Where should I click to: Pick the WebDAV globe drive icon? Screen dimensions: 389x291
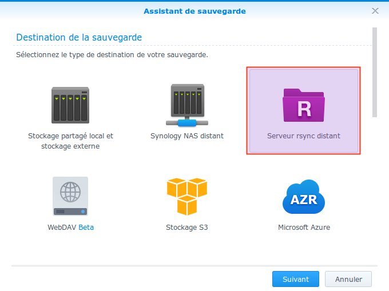(70, 196)
